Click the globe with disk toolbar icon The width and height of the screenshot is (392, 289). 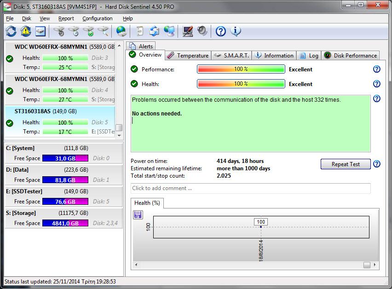click(x=121, y=31)
